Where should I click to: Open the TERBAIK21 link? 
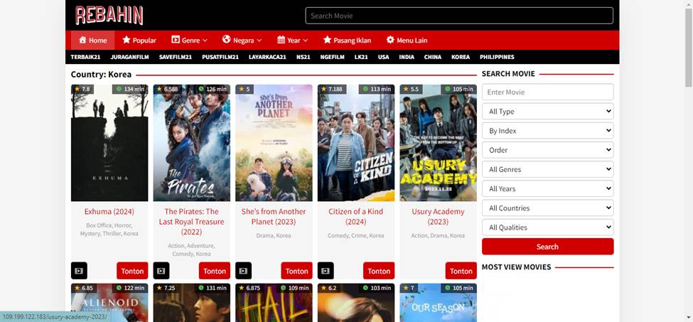86,57
